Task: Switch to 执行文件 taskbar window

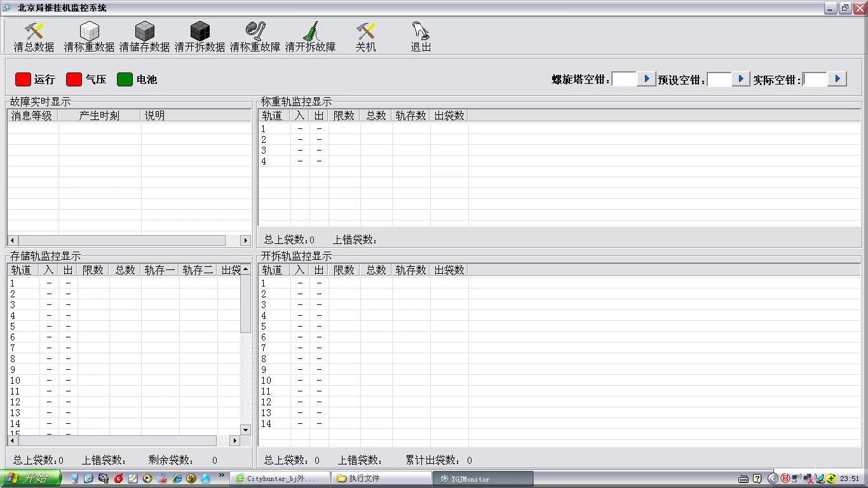Action: click(381, 478)
